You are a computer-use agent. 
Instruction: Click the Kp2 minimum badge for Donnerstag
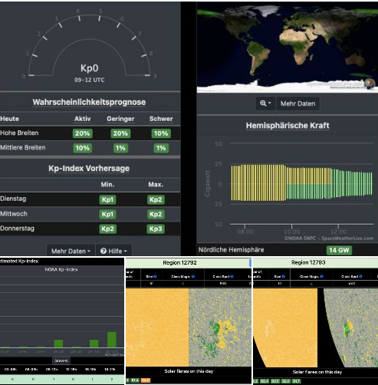point(107,229)
